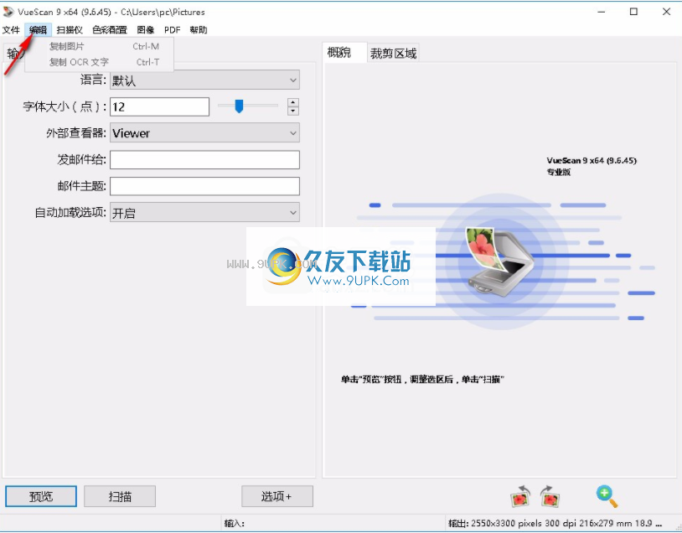Click the 输入: status bar text

[x=235, y=523]
